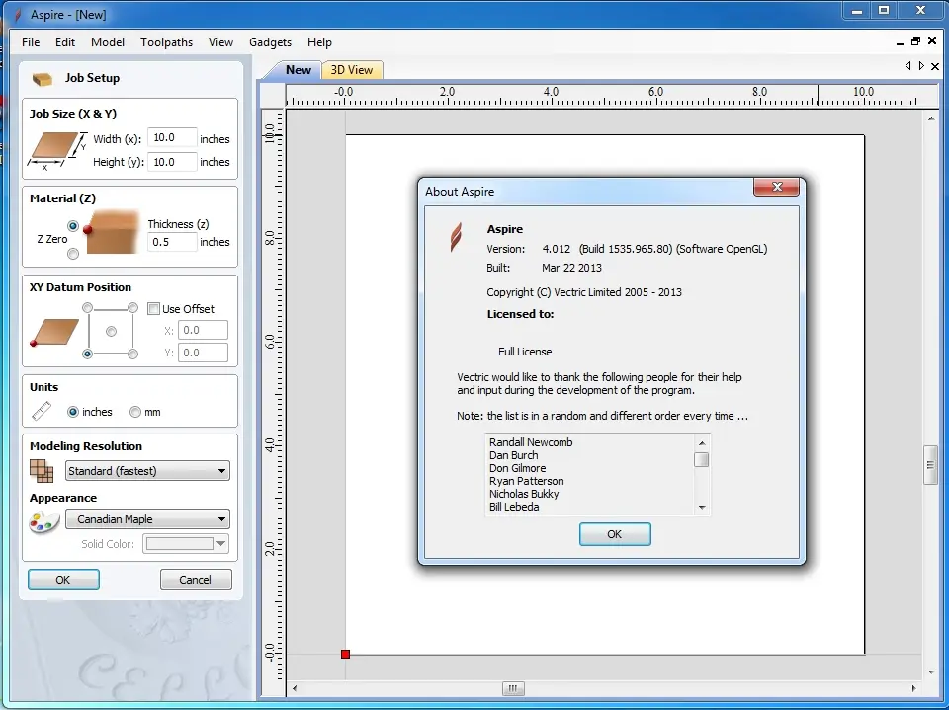
Task: Click the Units ruler icon
Action: [x=42, y=411]
